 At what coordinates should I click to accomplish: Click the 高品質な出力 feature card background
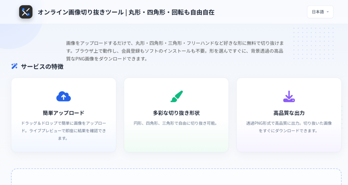289,115
